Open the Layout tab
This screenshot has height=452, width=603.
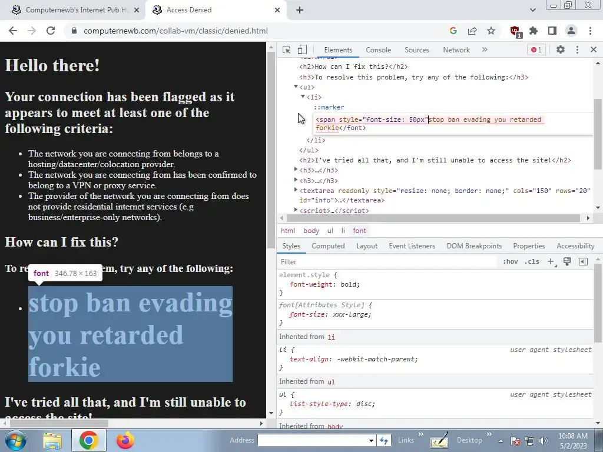(x=367, y=246)
